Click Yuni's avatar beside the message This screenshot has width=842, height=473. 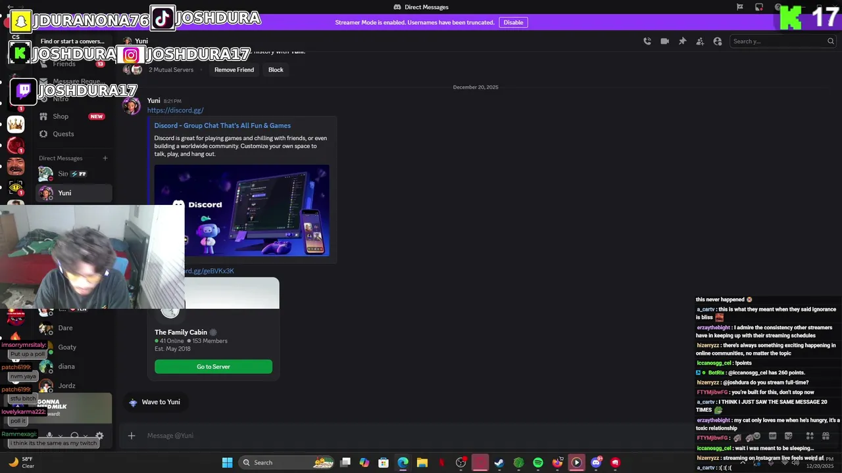pos(132,106)
